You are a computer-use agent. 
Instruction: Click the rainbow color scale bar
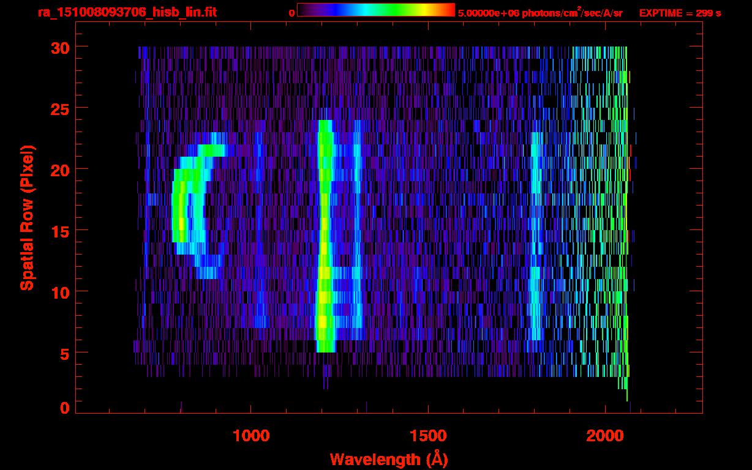[x=376, y=10]
